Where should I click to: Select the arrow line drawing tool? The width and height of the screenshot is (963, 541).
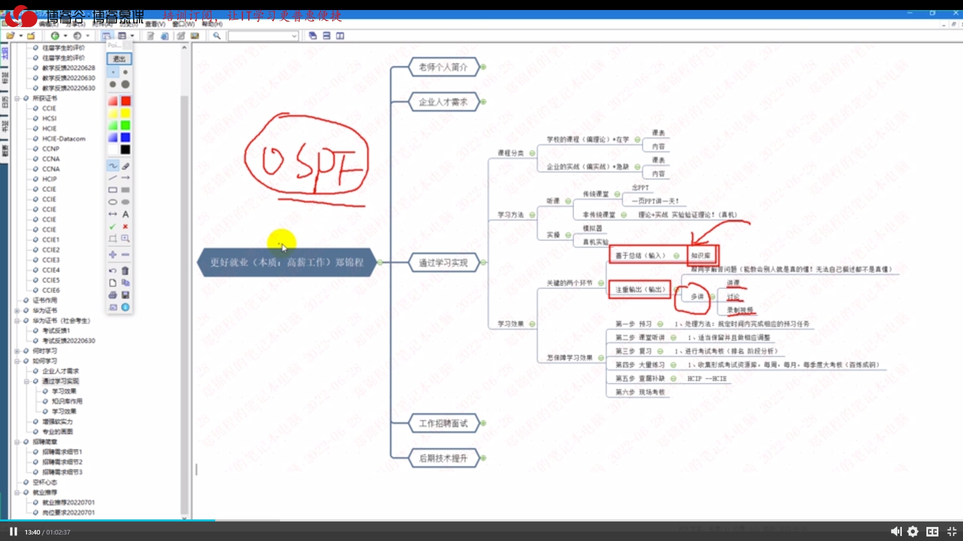point(125,178)
